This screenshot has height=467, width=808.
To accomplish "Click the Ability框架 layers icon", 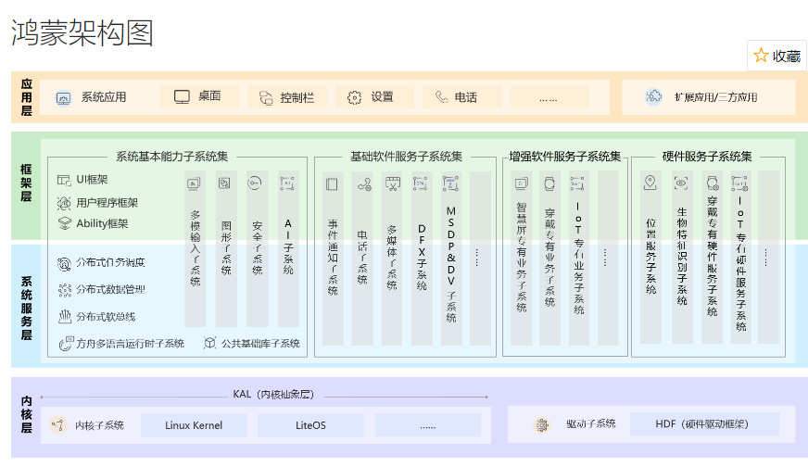I will tap(65, 223).
